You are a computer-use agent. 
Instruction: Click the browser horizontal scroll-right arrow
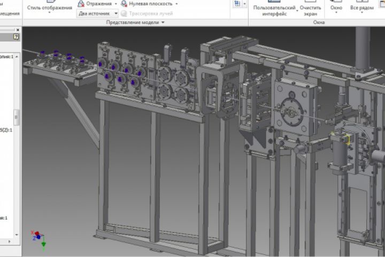click(x=9, y=241)
